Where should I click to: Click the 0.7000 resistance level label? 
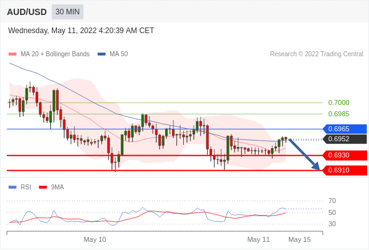tap(338, 102)
